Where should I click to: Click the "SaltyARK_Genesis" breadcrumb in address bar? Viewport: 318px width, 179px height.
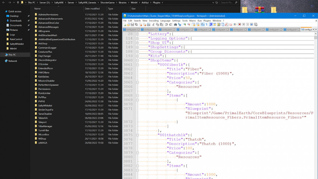(87, 2)
